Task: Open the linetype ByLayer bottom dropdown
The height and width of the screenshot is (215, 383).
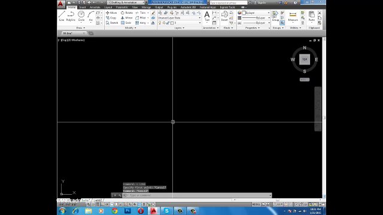Action: pos(256,23)
